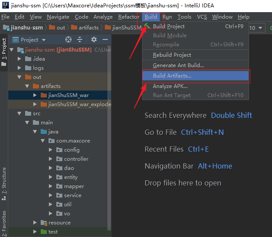The height and width of the screenshot is (237, 272).
Task: Expand the config package node
Action: click(x=51, y=150)
